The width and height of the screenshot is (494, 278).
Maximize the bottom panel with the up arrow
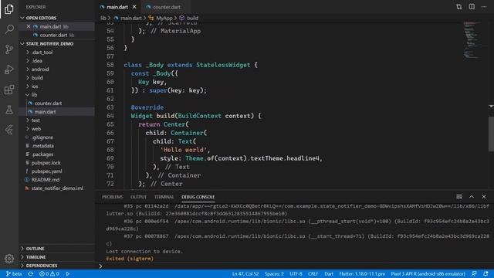(x=472, y=197)
